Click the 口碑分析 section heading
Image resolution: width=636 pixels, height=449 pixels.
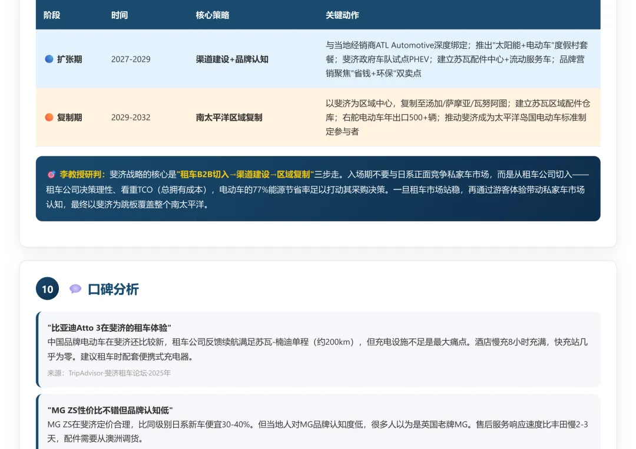click(x=113, y=290)
